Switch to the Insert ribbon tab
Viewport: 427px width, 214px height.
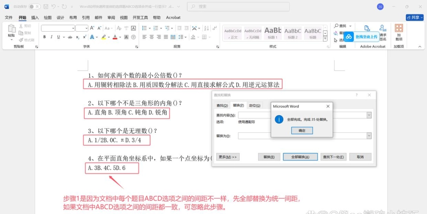[x=35, y=17]
